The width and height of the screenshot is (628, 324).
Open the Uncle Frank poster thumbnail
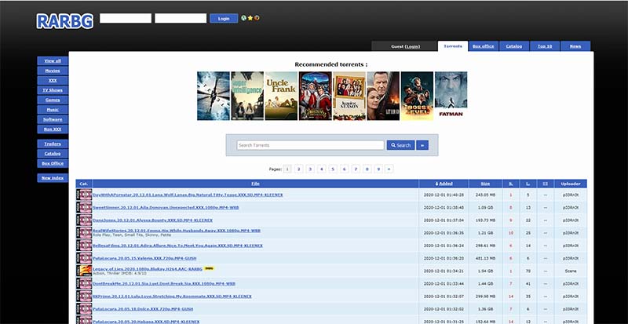[x=281, y=96]
